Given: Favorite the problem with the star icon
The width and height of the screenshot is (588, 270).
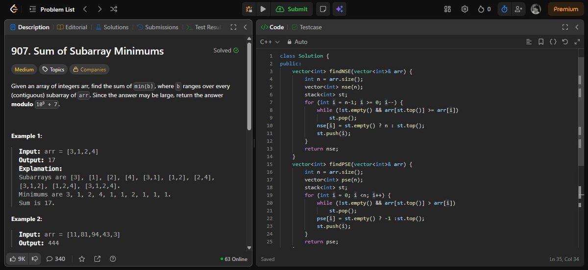Looking at the screenshot, I should [82, 259].
